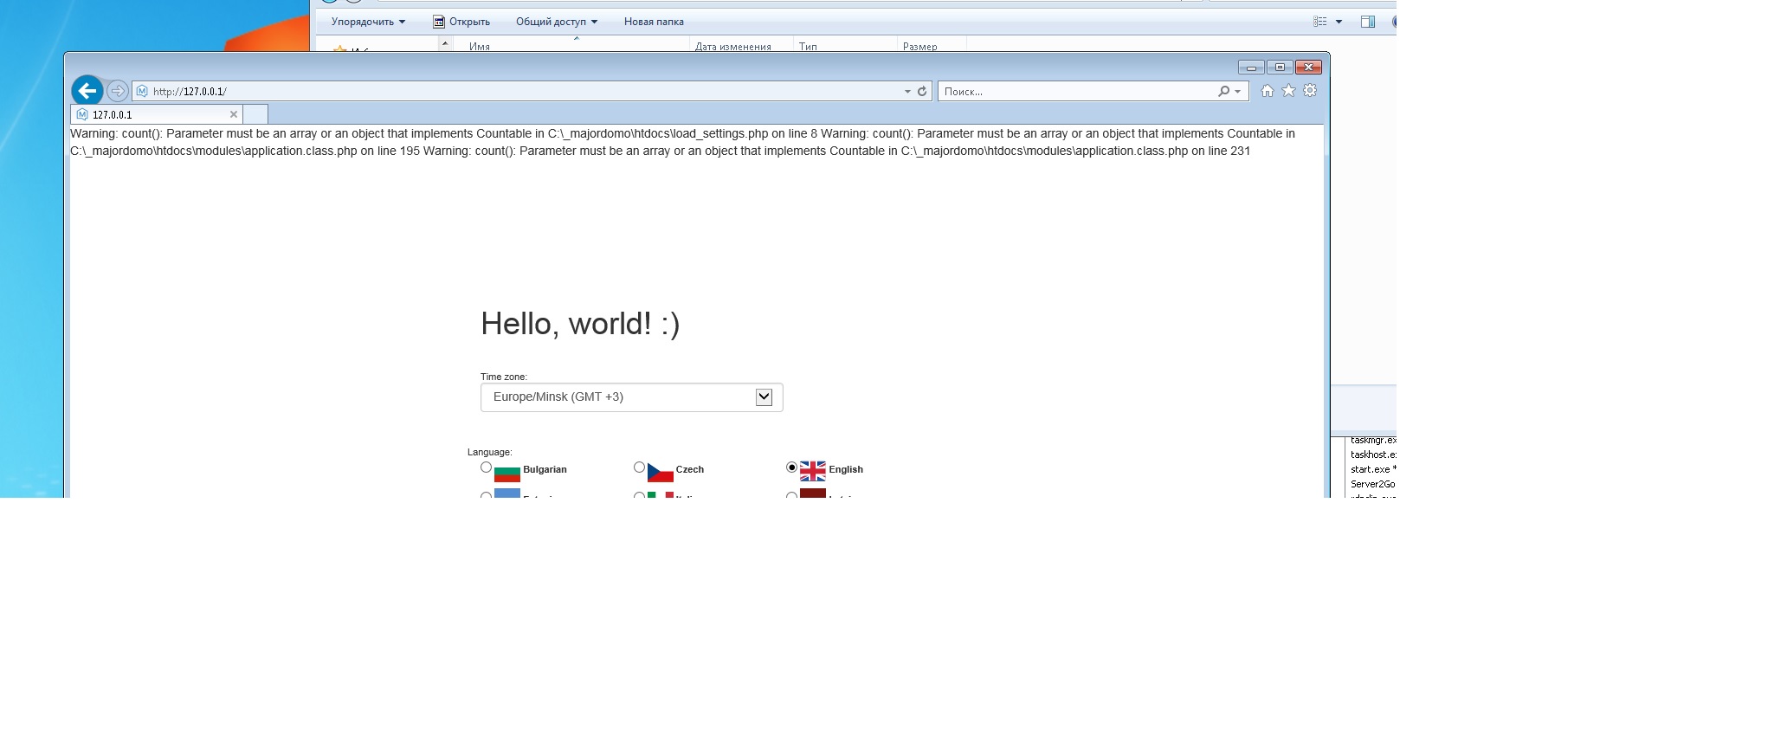Click the English language label
Screen dimensions: 1787x748
click(x=846, y=469)
